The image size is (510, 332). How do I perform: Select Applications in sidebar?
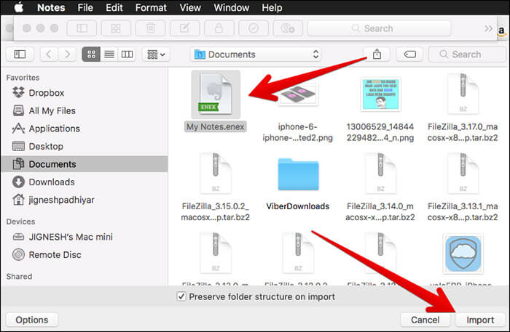pos(85,129)
